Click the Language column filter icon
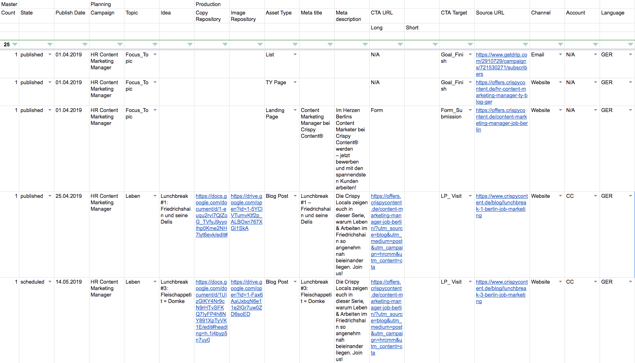Screen dimensions: 635x363 (x=631, y=44)
